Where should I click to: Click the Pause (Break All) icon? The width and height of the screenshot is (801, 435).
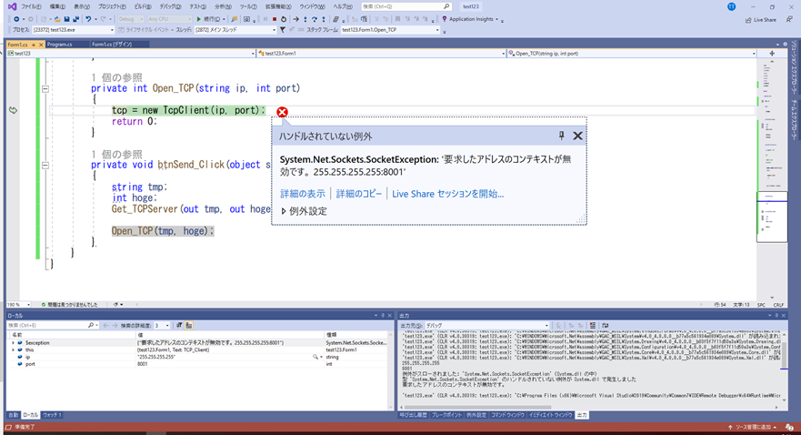coord(265,19)
